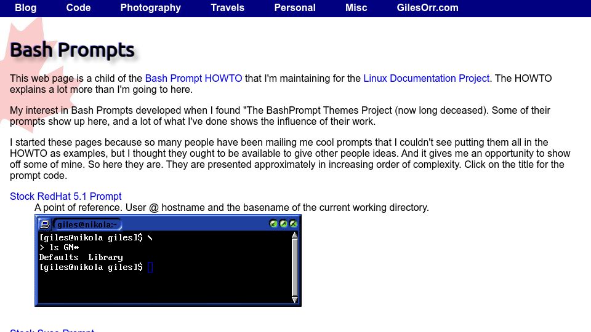Open the Personal section
591x332 pixels.
click(295, 7)
